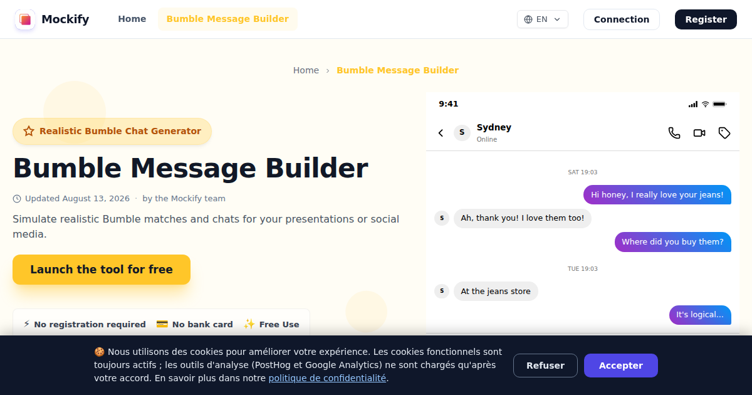Click the Online status text
752x395 pixels.
coord(487,139)
